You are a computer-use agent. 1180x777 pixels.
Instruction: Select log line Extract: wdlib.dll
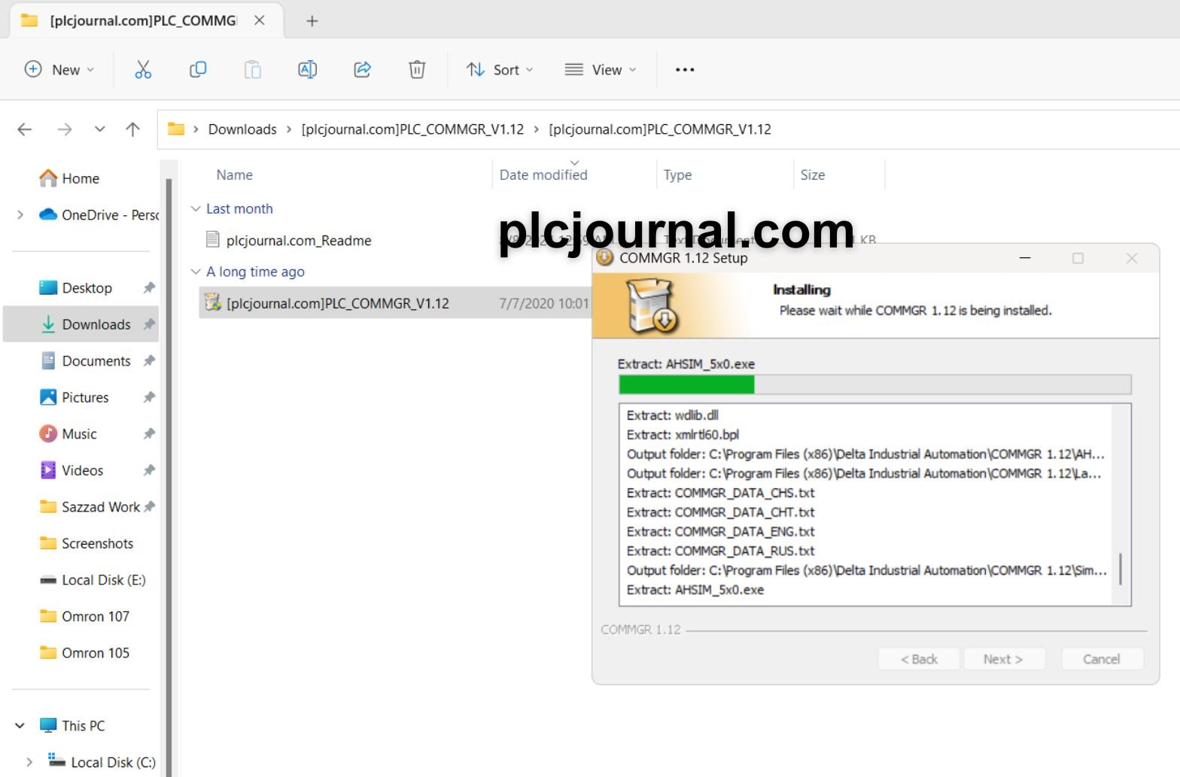click(672, 415)
